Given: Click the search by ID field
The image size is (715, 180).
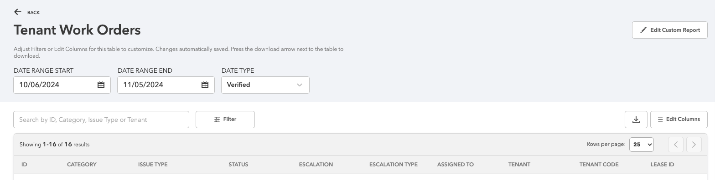Looking at the screenshot, I should click(101, 120).
